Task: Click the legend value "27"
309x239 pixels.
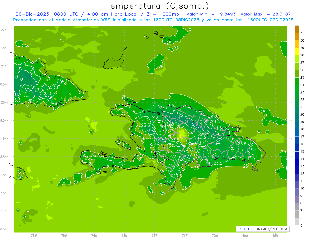Action: click(302, 63)
